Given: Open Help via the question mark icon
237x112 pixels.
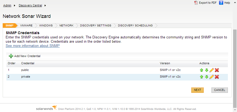Looking at the screenshot, I should pos(221,3).
